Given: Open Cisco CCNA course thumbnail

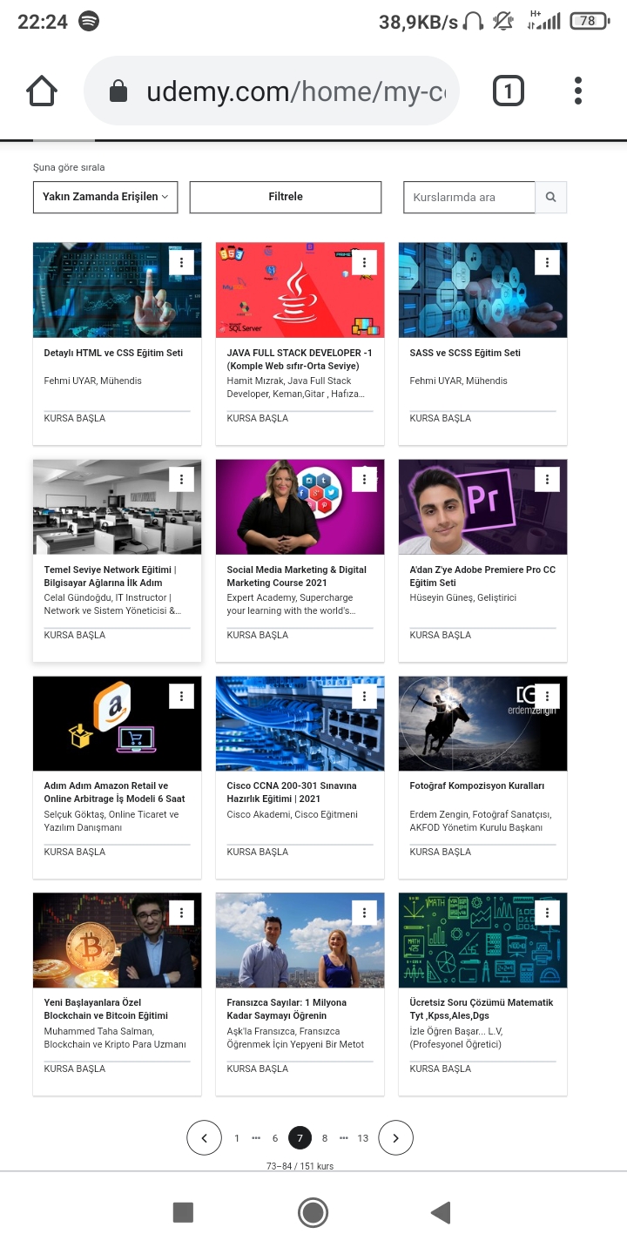Looking at the screenshot, I should pyautogui.click(x=300, y=724).
